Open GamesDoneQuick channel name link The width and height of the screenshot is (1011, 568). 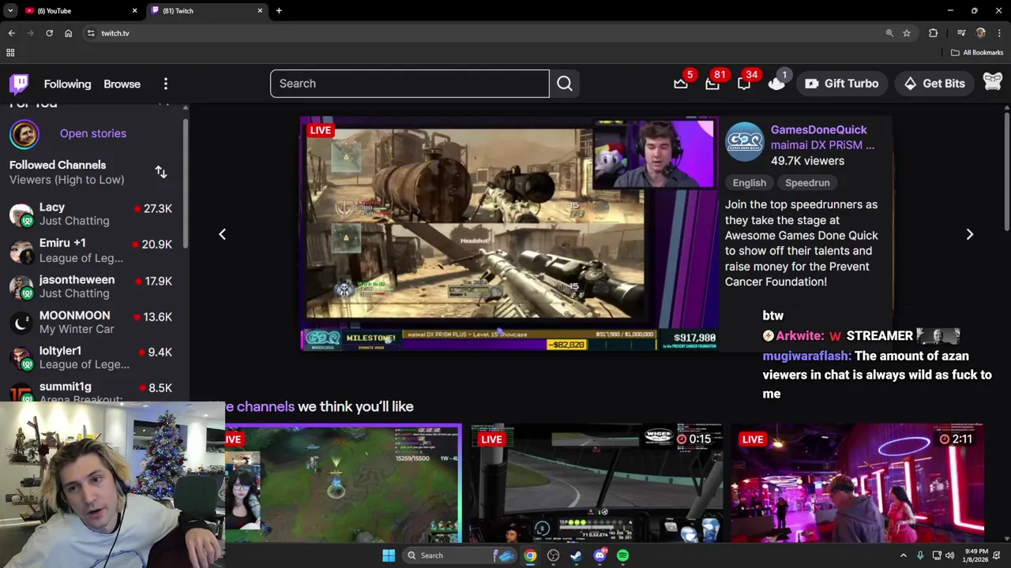818,129
